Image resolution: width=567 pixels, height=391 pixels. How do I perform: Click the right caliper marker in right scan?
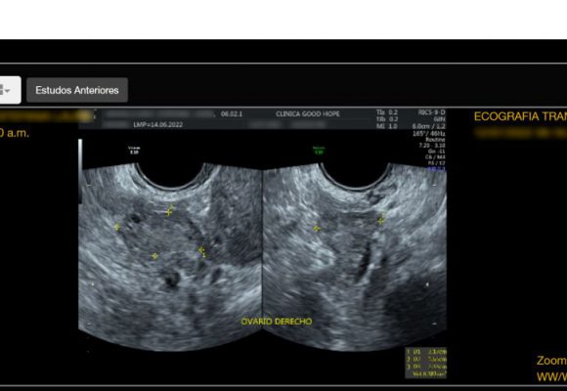381,219
